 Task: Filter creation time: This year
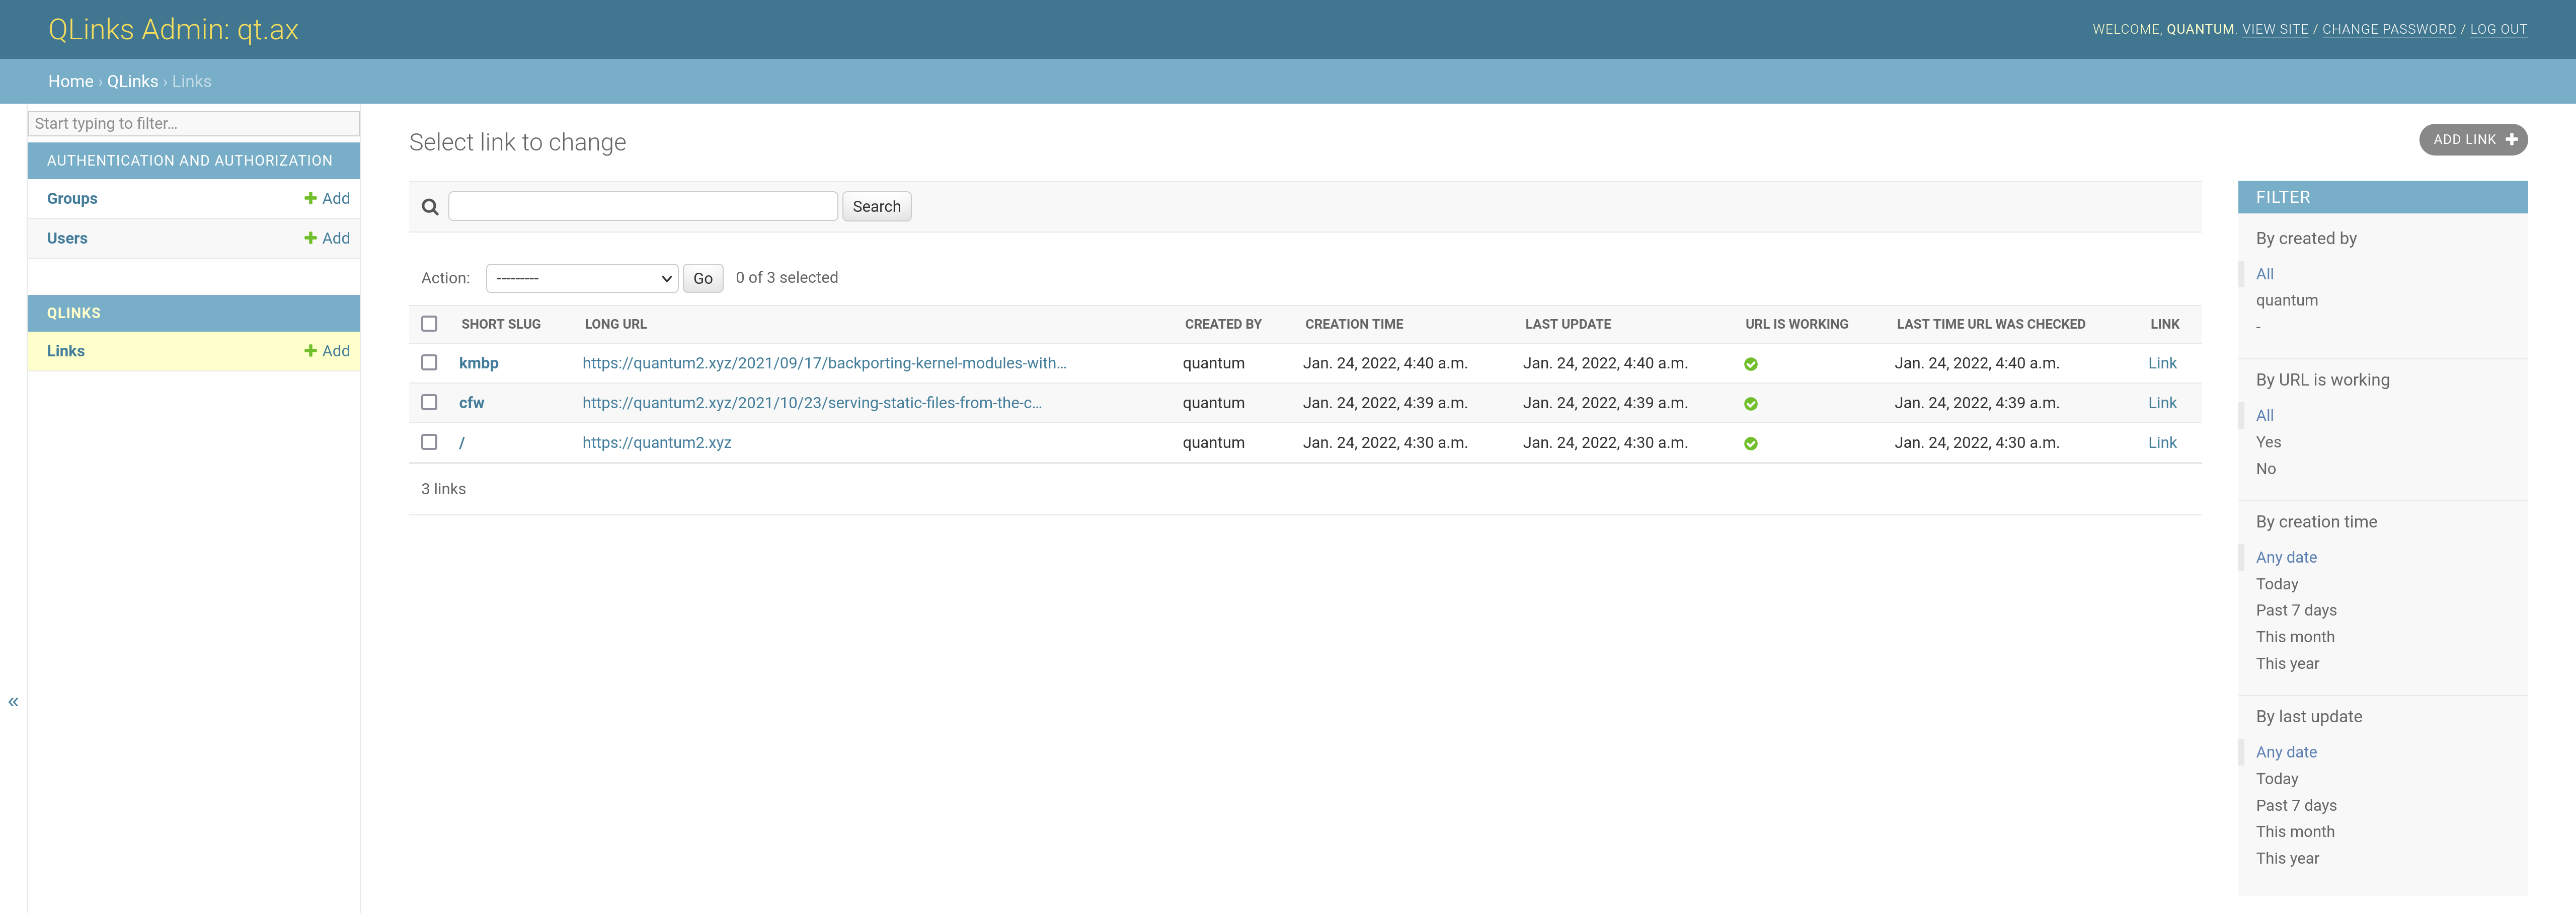pos(2287,663)
